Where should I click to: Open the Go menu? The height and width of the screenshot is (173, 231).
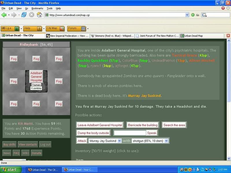pos(27,8)
